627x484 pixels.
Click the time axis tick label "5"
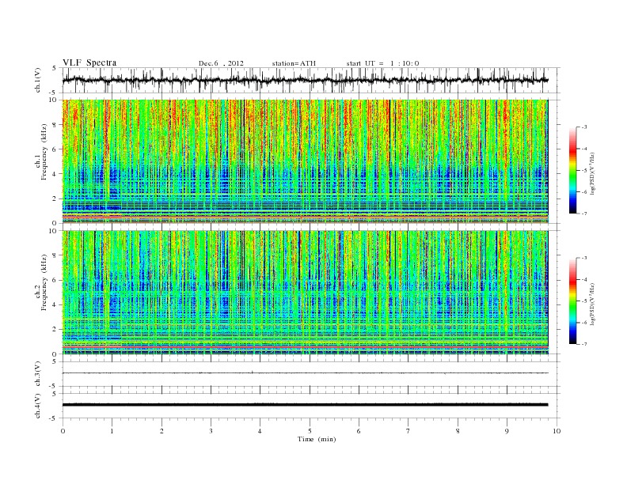(310, 431)
